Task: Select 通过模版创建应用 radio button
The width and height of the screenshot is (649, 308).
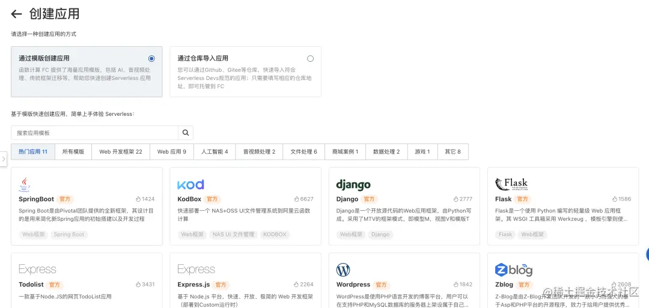Action: coord(151,59)
